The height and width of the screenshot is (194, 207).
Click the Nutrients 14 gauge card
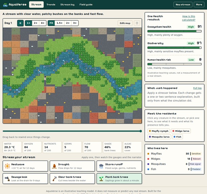pyautogui.click(x=52, y=147)
